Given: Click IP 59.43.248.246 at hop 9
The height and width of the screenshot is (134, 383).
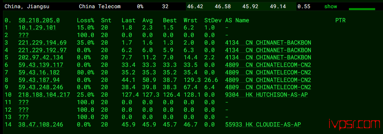Looking at the screenshot, I should pos(41,87).
